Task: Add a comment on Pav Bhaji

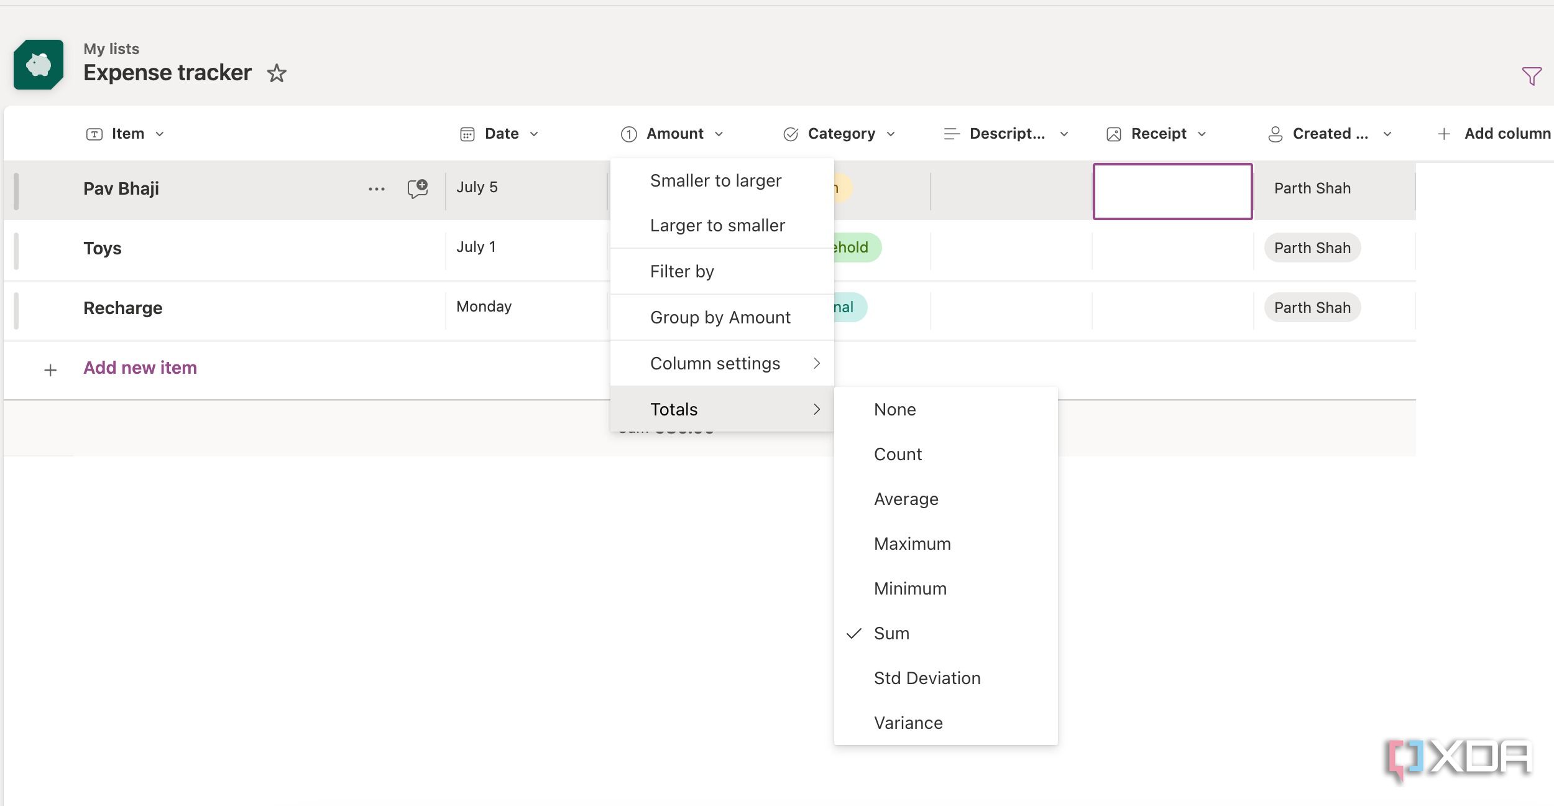Action: pyautogui.click(x=418, y=188)
